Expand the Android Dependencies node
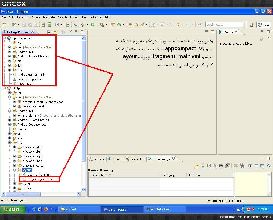This screenshot has height=220, width=273. (x=10, y=125)
